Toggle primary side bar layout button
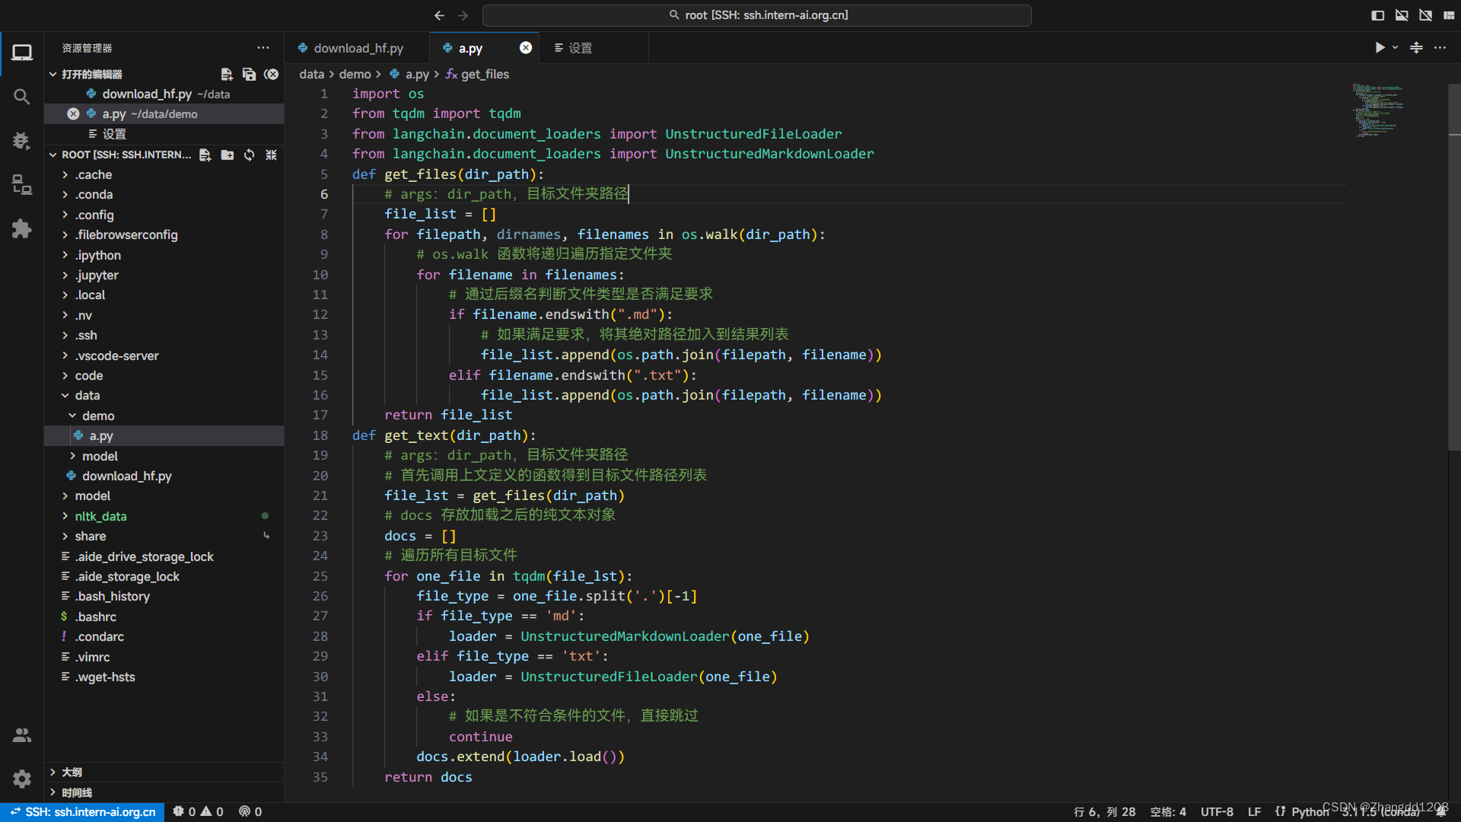Screen dimensions: 1461x822 (1377, 15)
